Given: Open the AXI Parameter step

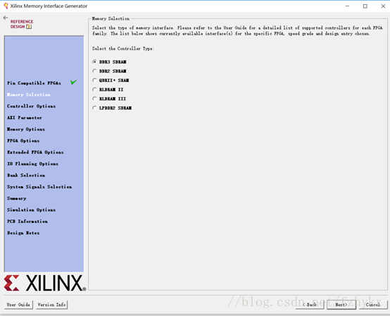Looking at the screenshot, I should pyautogui.click(x=25, y=118).
